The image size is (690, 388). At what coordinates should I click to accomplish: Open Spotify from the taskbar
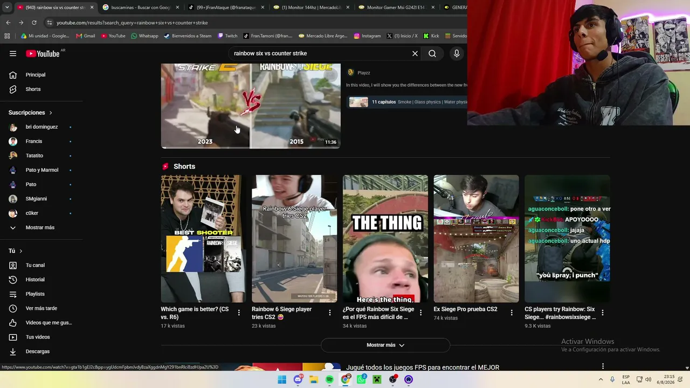tap(329, 379)
